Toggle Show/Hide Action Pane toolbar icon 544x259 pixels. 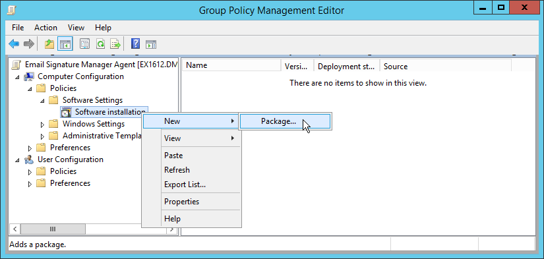coord(151,44)
